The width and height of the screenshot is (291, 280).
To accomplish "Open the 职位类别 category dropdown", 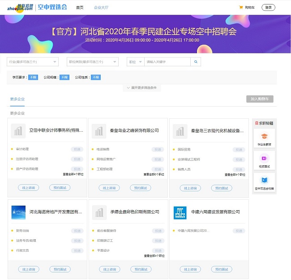I will (x=93, y=62).
